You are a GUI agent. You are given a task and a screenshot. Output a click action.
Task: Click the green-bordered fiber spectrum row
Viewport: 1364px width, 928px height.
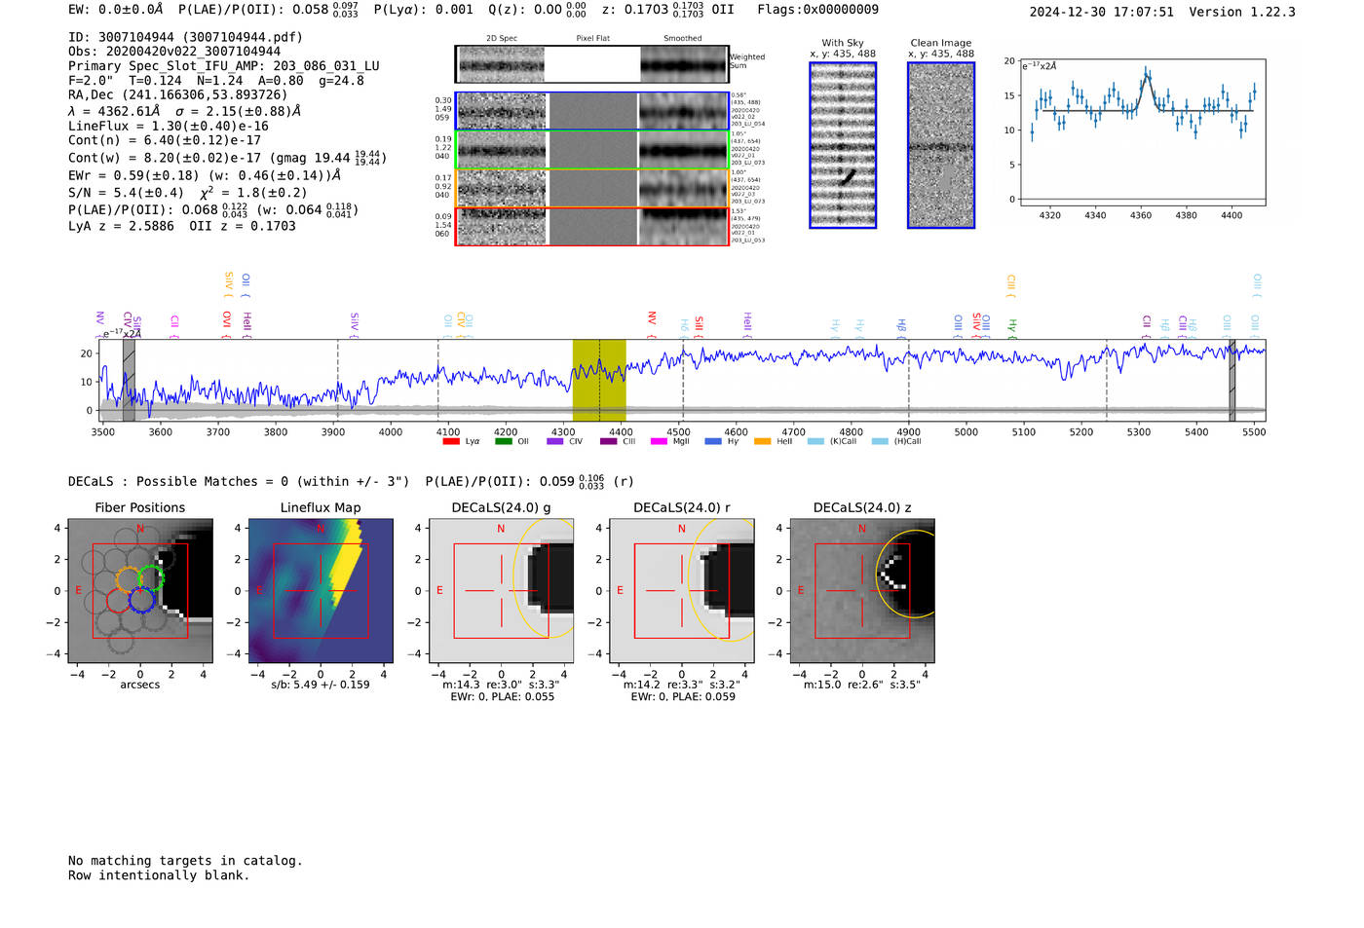pos(592,150)
